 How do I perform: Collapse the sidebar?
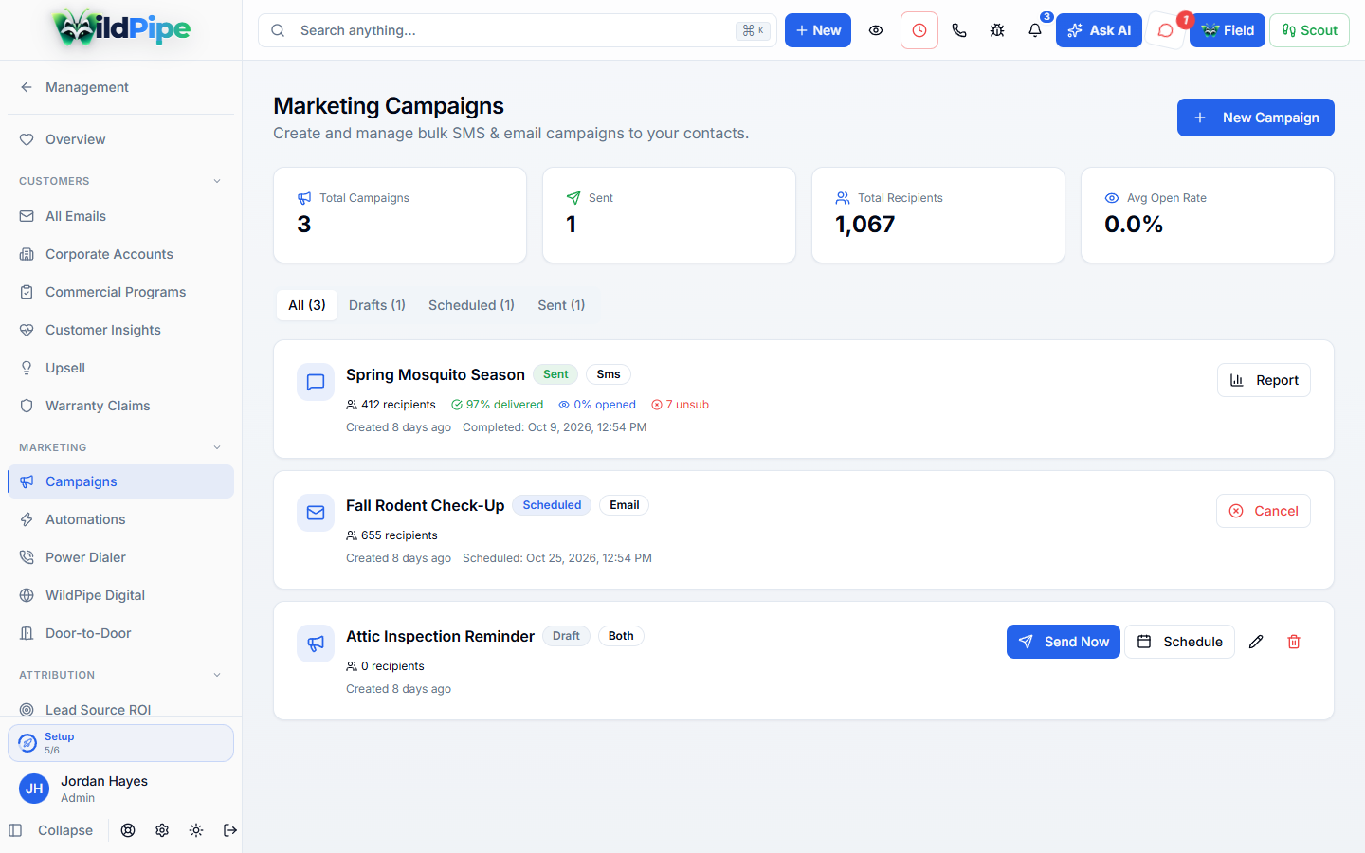pos(52,830)
